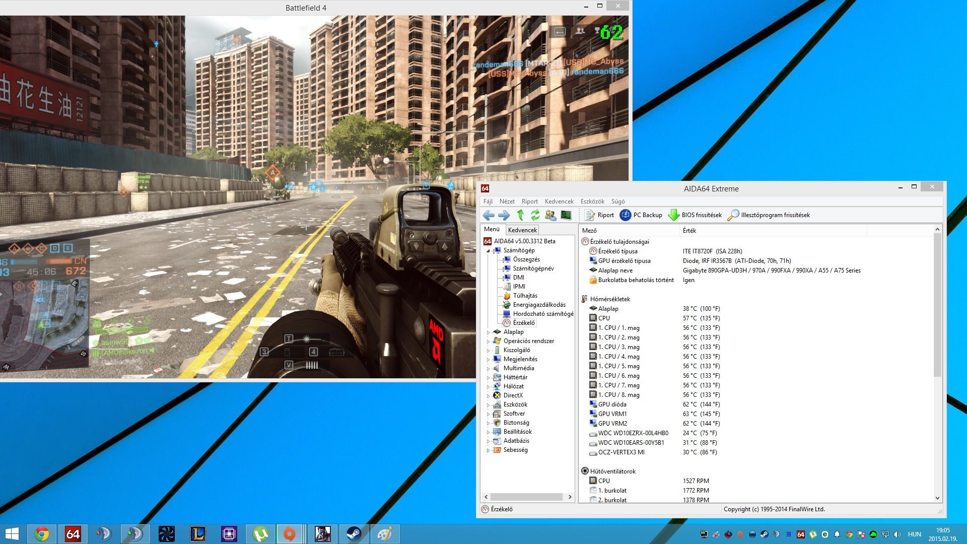The height and width of the screenshot is (544, 967).
Task: Click the Érték column header
Action: tap(773, 231)
